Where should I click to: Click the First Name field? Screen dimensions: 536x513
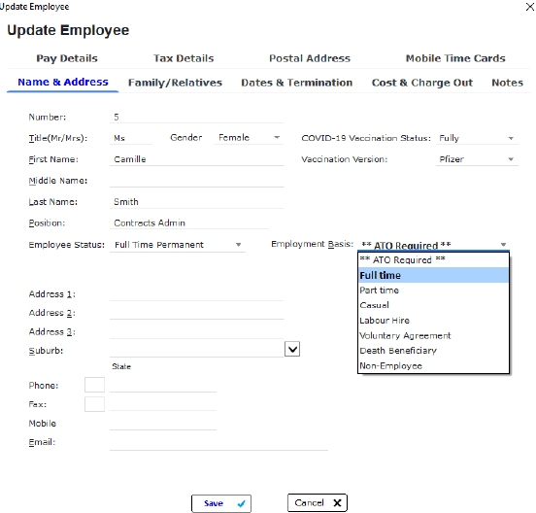(x=196, y=159)
